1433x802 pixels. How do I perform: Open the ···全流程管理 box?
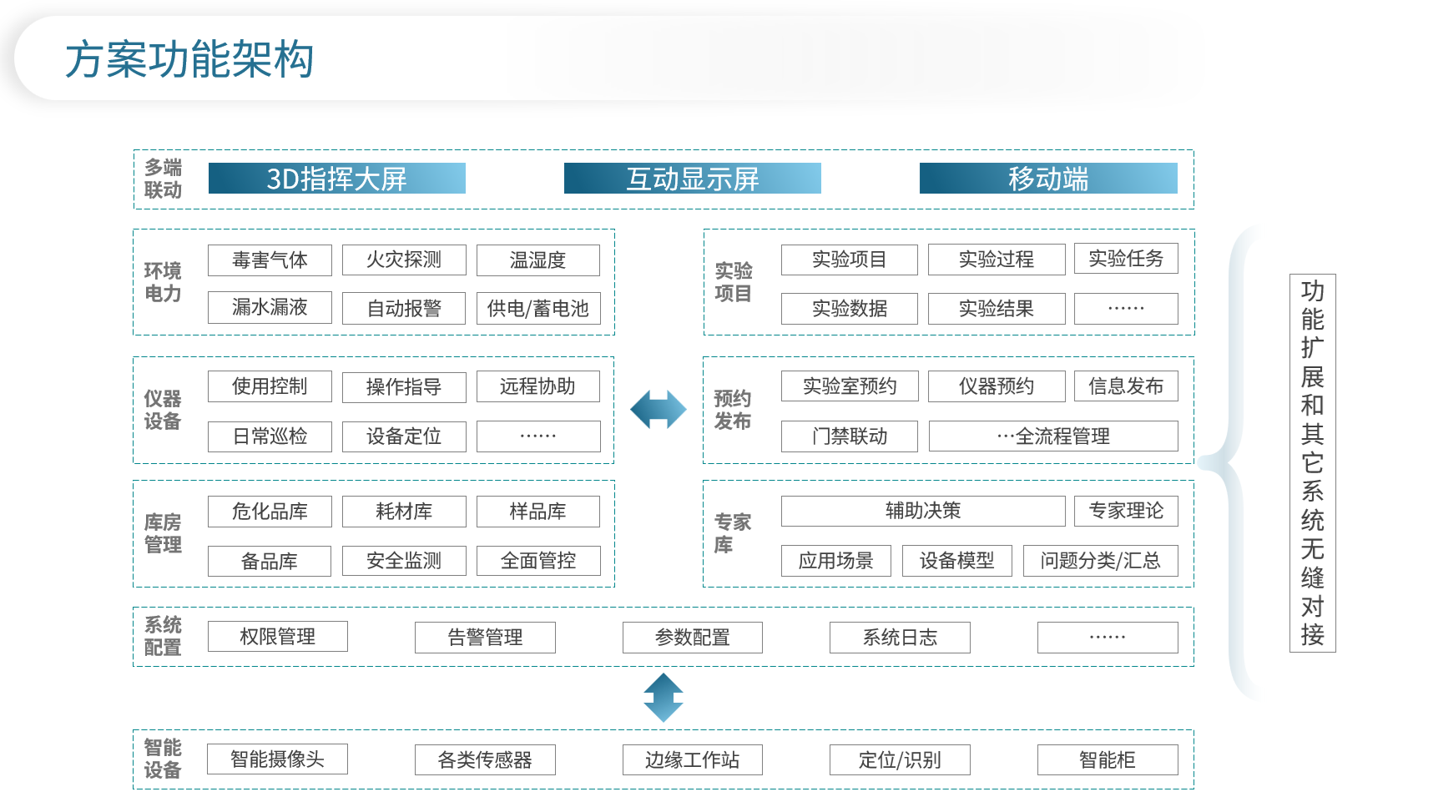pos(1053,436)
